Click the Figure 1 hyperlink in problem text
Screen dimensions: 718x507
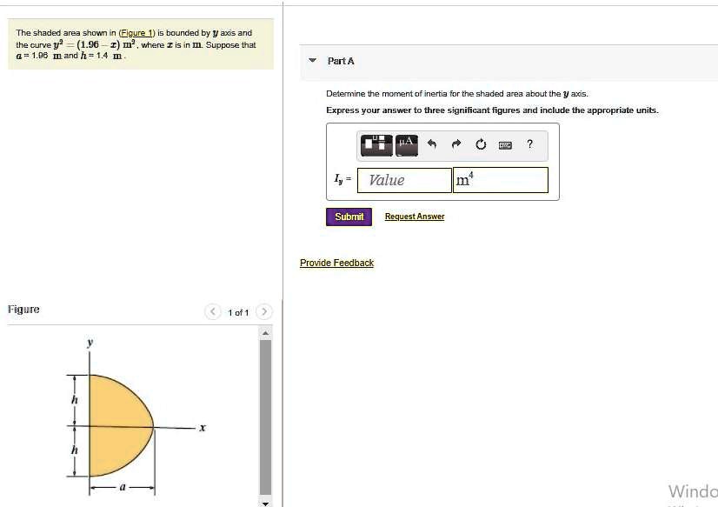(136, 33)
